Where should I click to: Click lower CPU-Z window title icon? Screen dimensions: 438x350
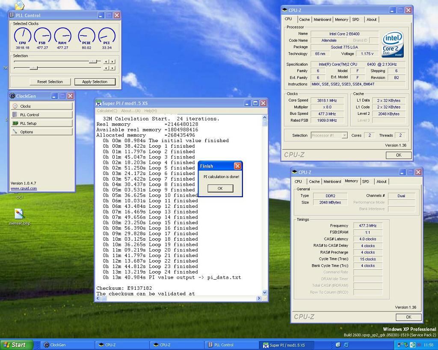click(294, 172)
